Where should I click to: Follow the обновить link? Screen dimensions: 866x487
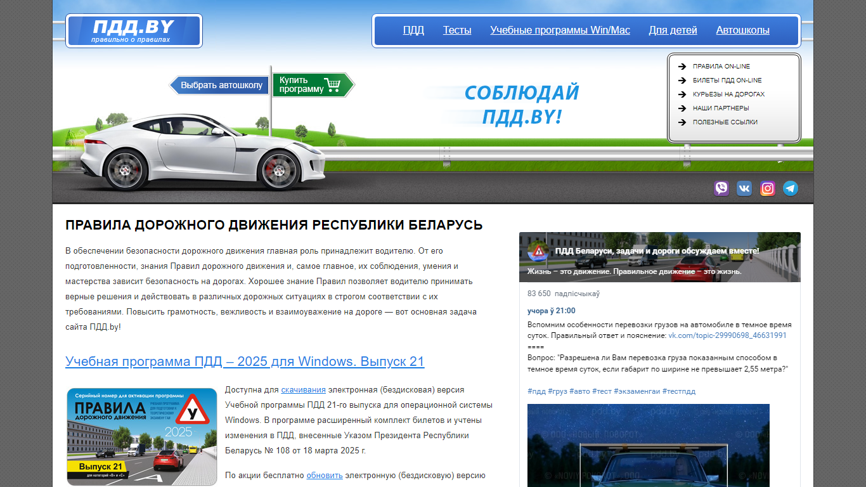coord(325,476)
